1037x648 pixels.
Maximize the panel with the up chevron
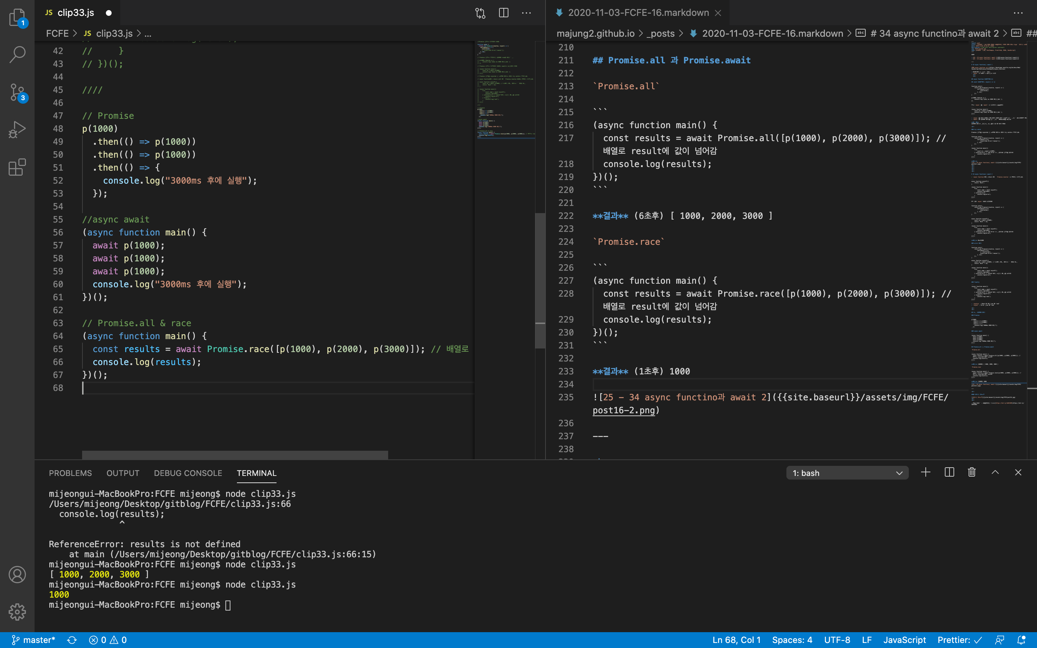[995, 472]
